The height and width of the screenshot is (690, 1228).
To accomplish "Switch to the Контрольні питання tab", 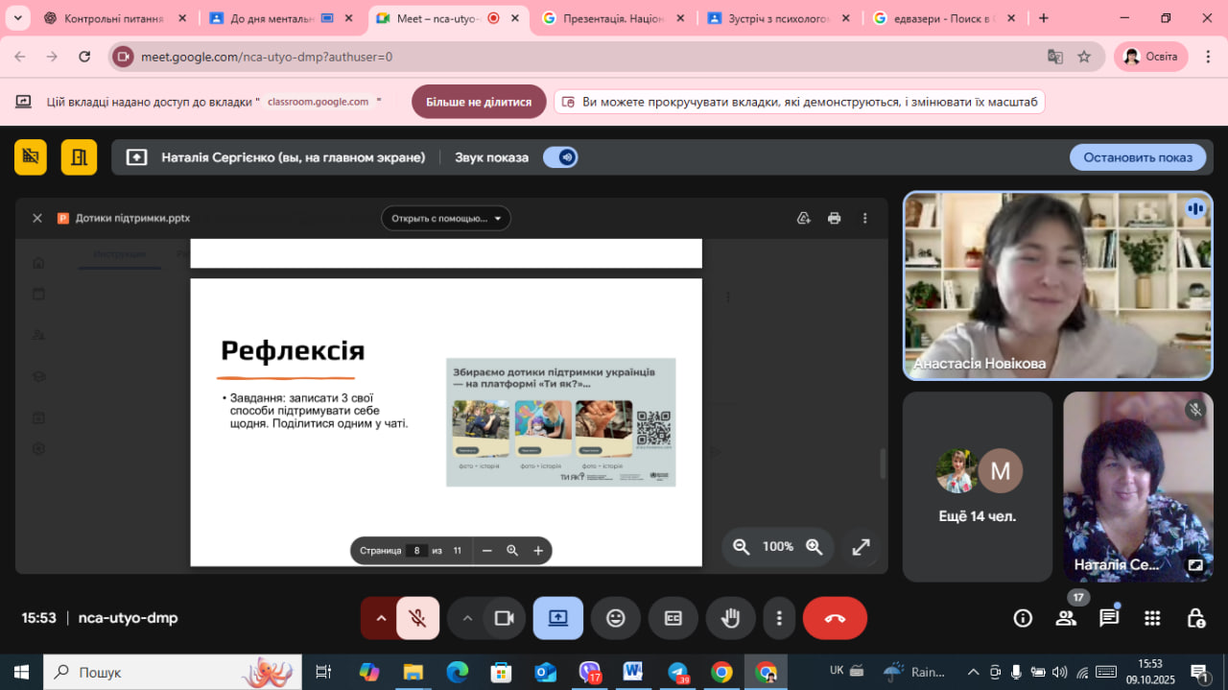I will (113, 18).
